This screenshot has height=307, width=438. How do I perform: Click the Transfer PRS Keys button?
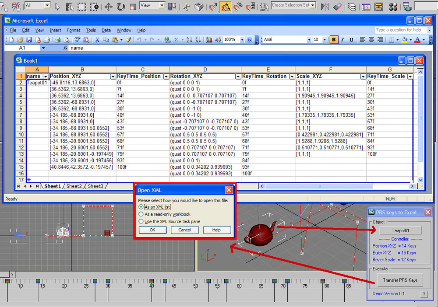tap(400, 280)
